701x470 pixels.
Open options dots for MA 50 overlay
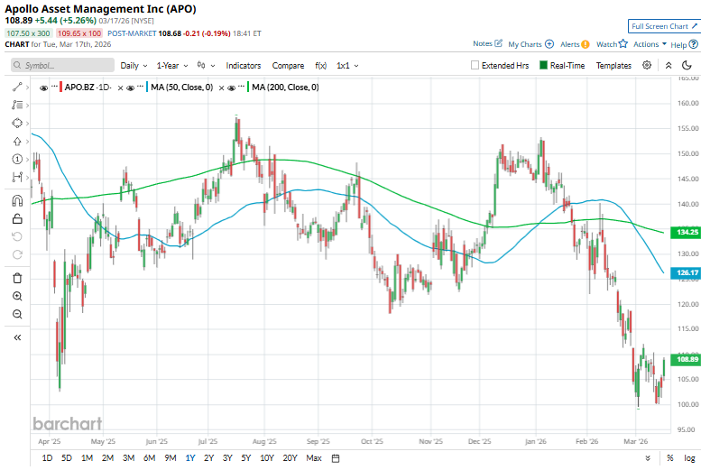click(141, 87)
